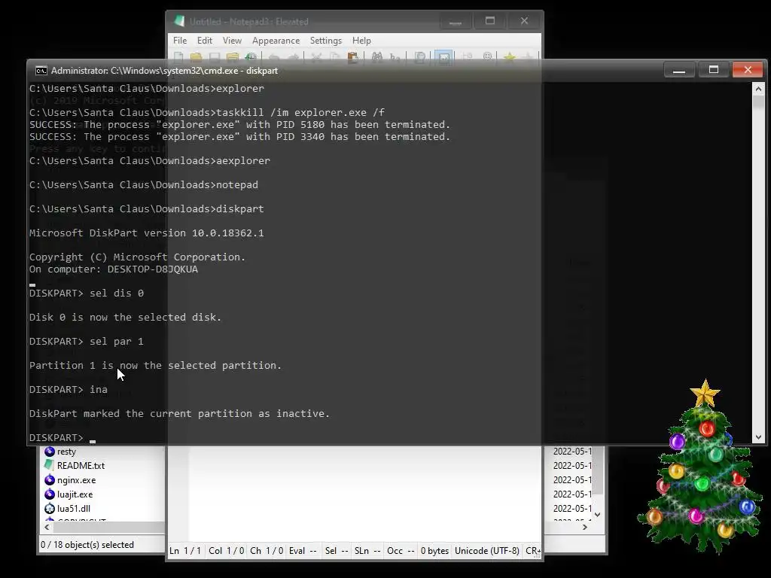Select the luajit.exe file icon
This screenshot has width=771, height=578.
point(50,494)
